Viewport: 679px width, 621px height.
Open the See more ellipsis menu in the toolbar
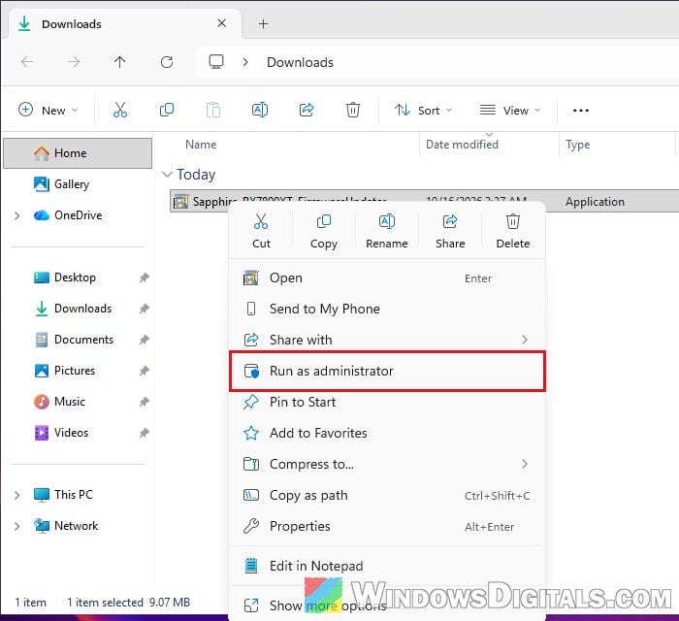pos(581,111)
